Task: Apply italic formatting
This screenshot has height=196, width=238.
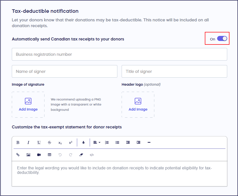Action: [x=28, y=142]
